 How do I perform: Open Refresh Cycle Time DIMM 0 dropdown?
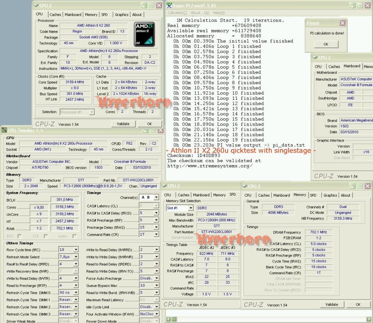click(x=76, y=292)
